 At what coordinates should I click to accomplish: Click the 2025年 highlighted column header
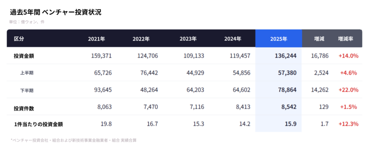(279, 38)
